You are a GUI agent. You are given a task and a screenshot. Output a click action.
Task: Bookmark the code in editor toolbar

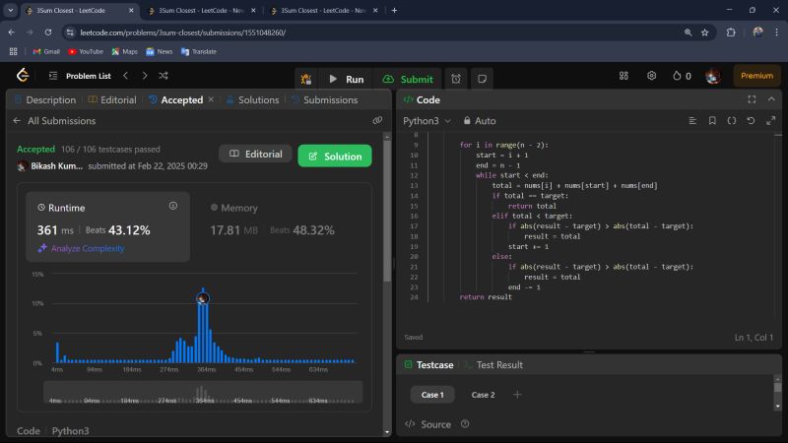(712, 120)
